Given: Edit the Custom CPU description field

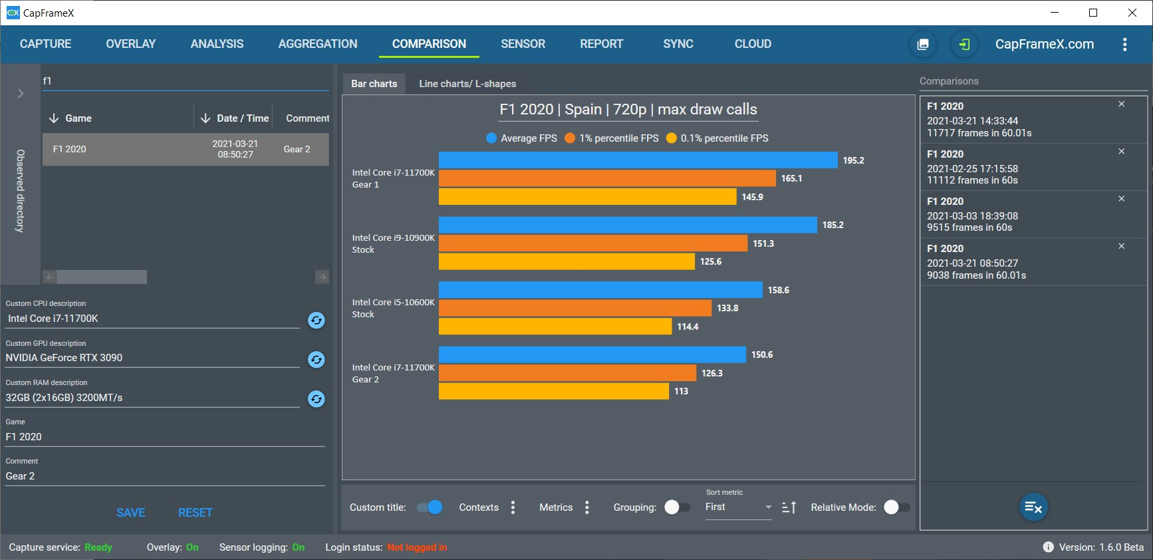Looking at the screenshot, I should pyautogui.click(x=152, y=319).
